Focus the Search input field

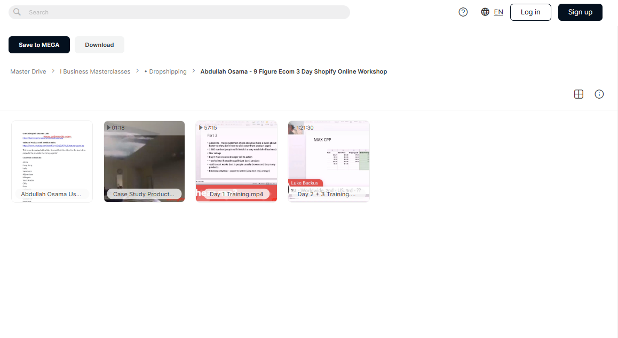click(x=179, y=12)
